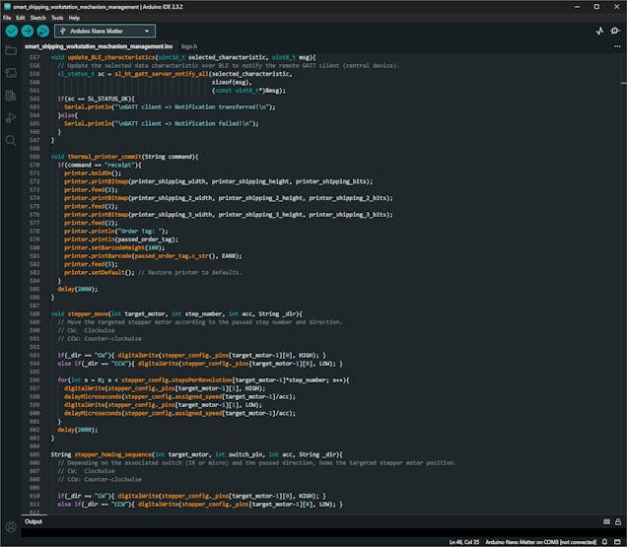
Task: Open the editor tab three-dots overflow menu
Action: 616,46
